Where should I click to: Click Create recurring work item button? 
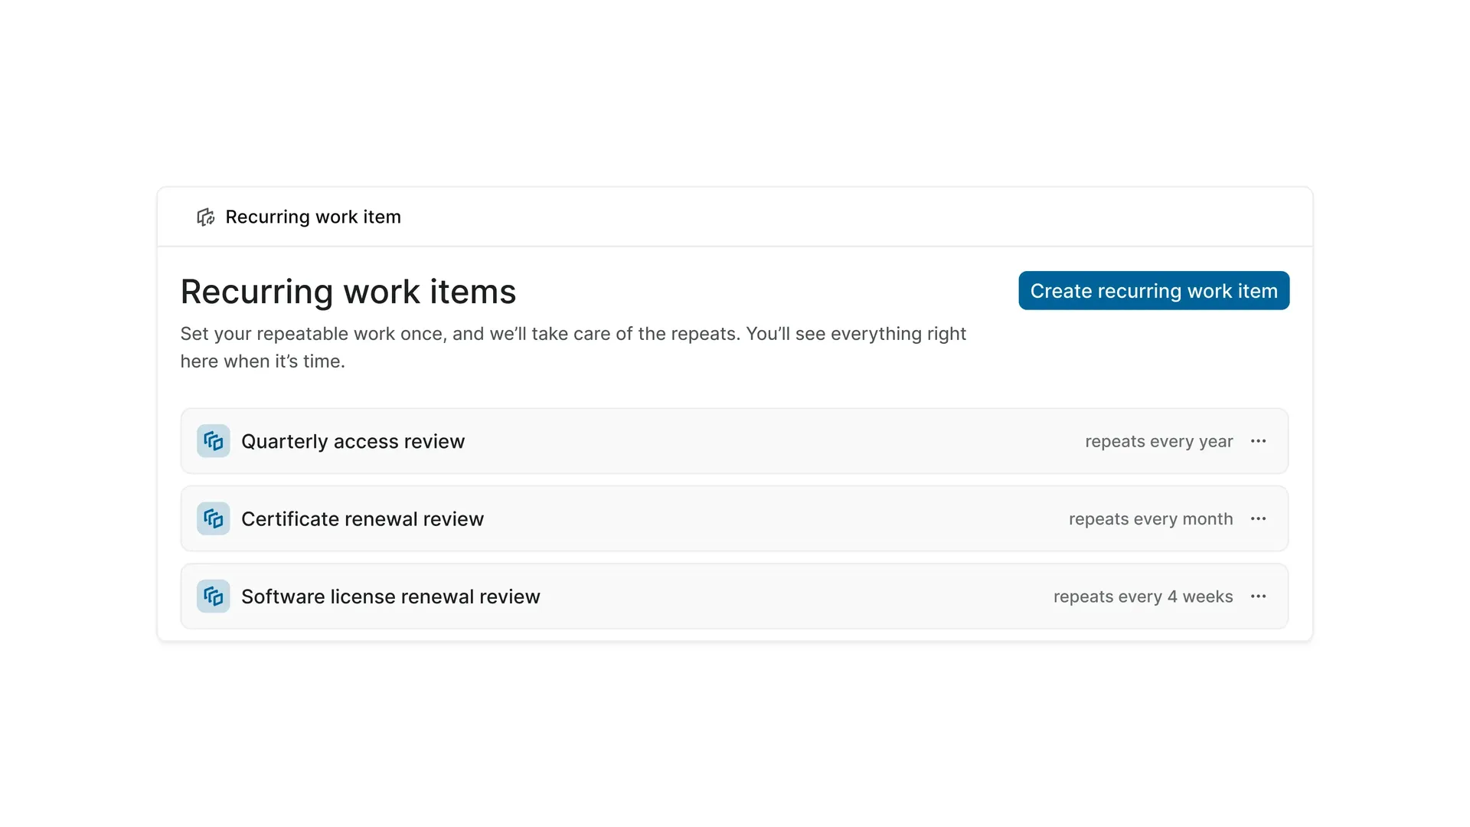1154,290
